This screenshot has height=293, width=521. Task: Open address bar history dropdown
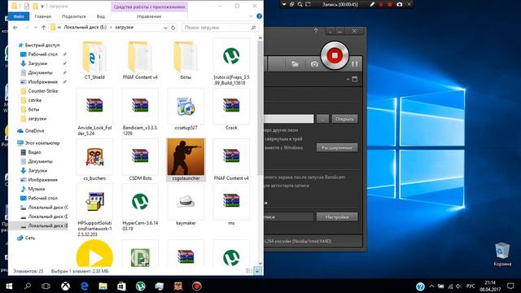click(x=165, y=28)
